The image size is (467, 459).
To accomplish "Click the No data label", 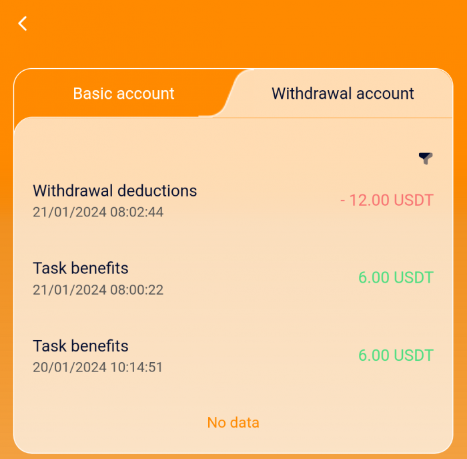I will pyautogui.click(x=233, y=422).
